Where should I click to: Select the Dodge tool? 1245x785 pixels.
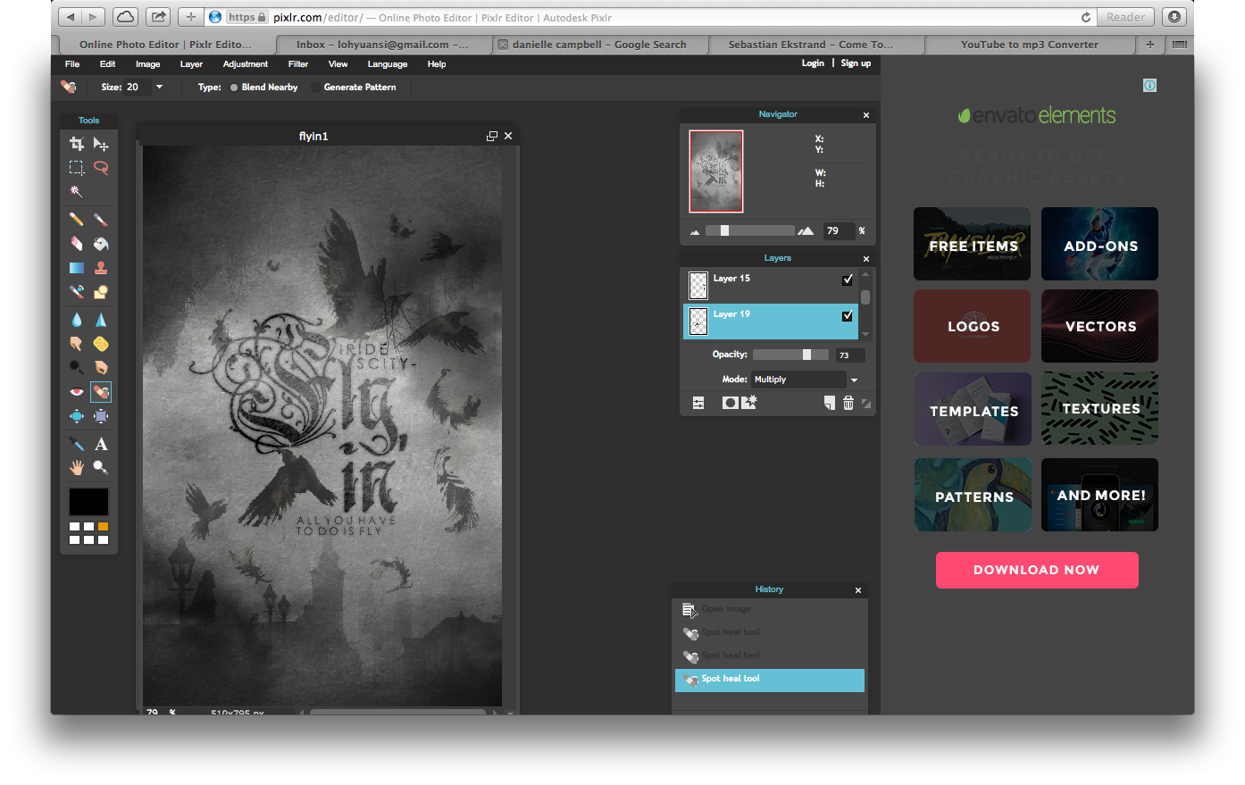tap(77, 367)
